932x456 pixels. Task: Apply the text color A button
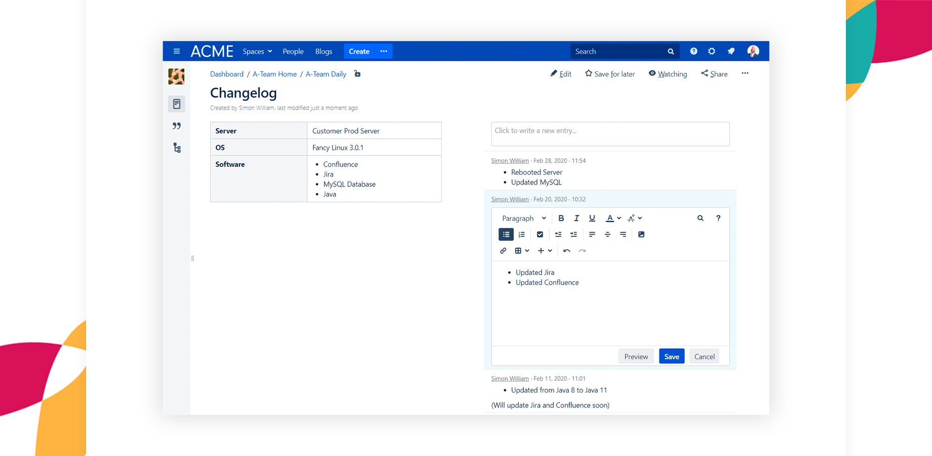click(x=610, y=218)
